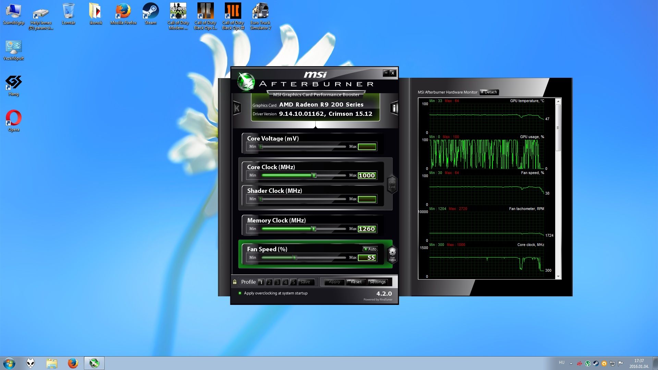
Task: Select profile slot 5
Action: click(293, 282)
